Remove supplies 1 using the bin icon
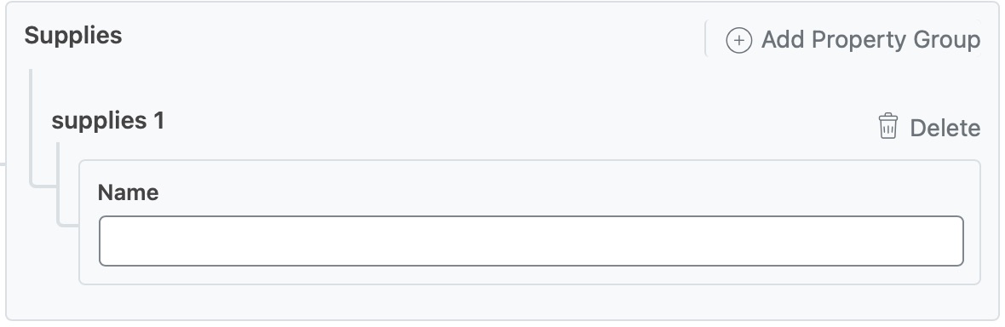Viewport: 1005px width, 327px height. [887, 126]
